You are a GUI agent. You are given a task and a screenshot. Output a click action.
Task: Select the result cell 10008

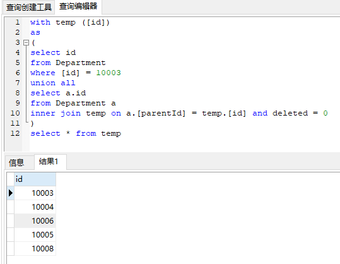[x=35, y=249]
